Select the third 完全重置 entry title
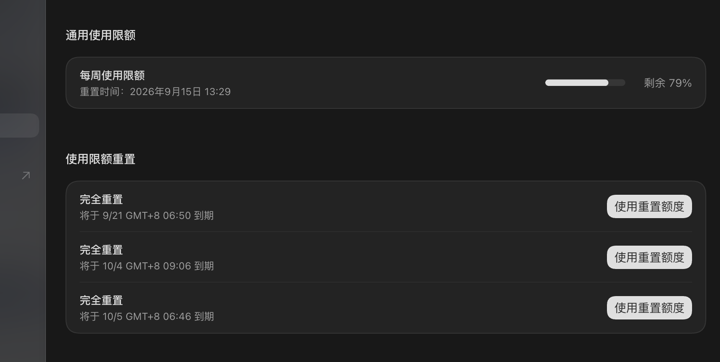 (101, 300)
